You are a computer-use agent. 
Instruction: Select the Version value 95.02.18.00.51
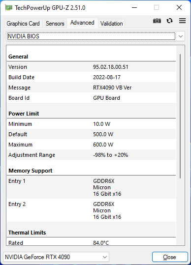pos(110,67)
